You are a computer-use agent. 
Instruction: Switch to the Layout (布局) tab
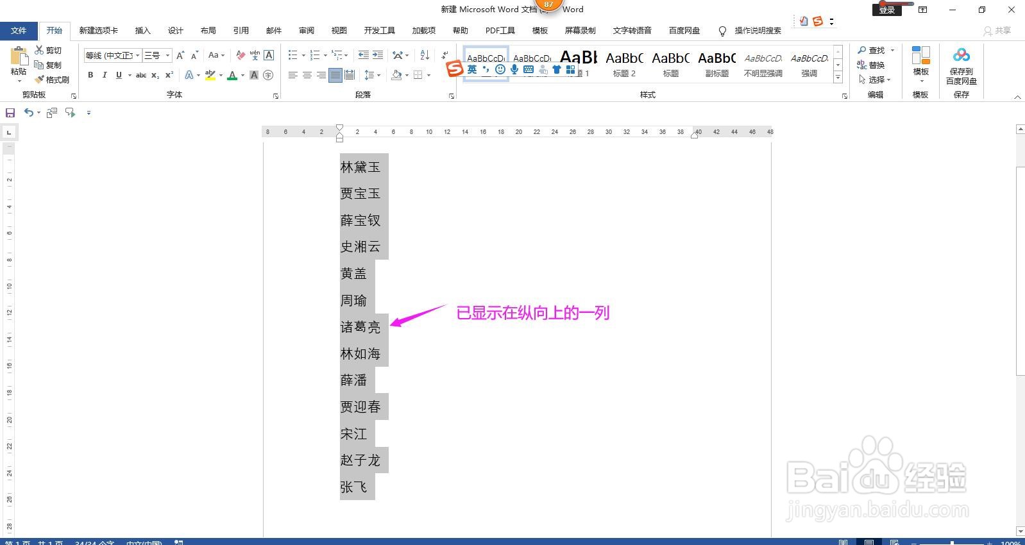pyautogui.click(x=208, y=31)
